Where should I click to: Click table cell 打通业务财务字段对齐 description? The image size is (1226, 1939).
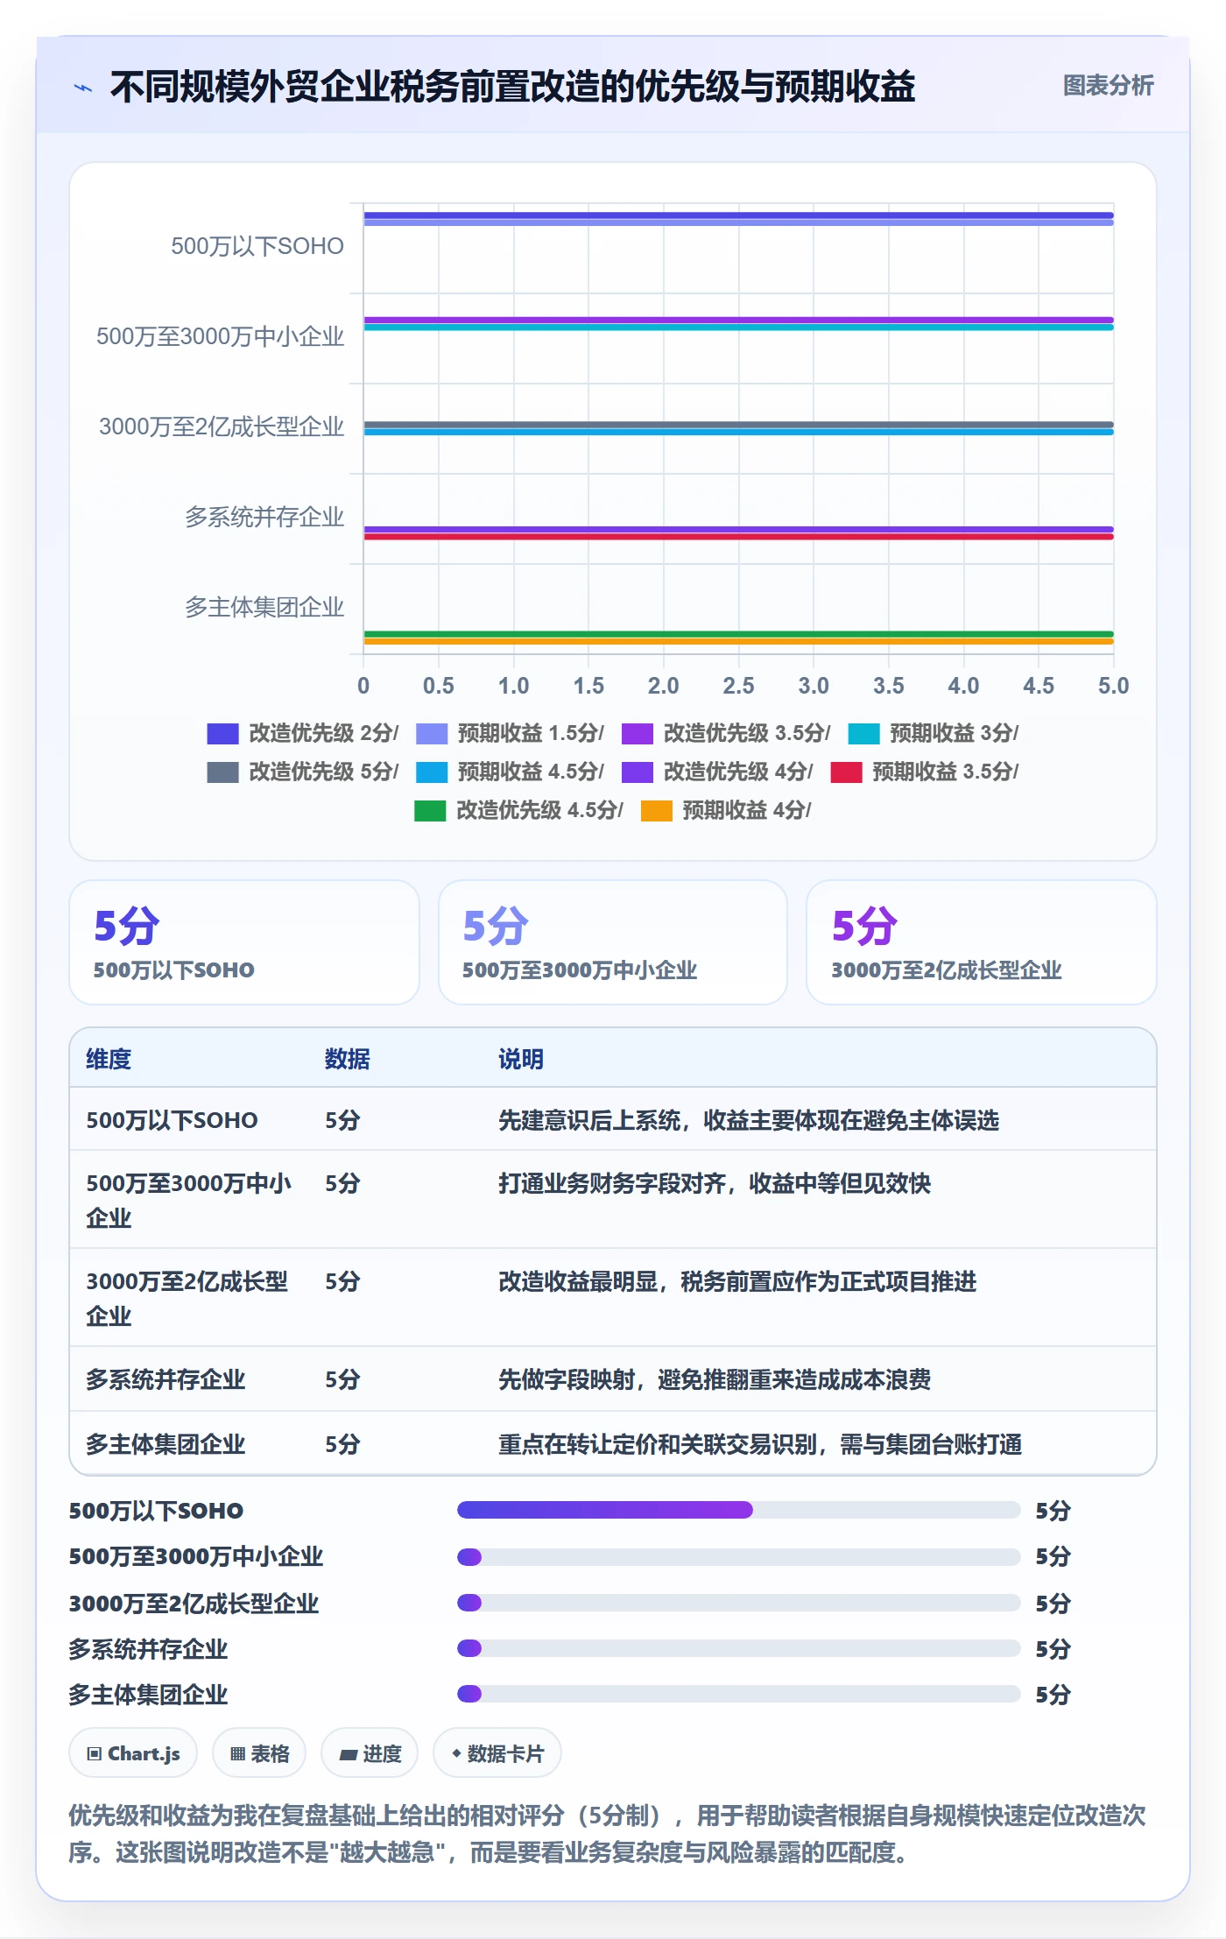715,1183
